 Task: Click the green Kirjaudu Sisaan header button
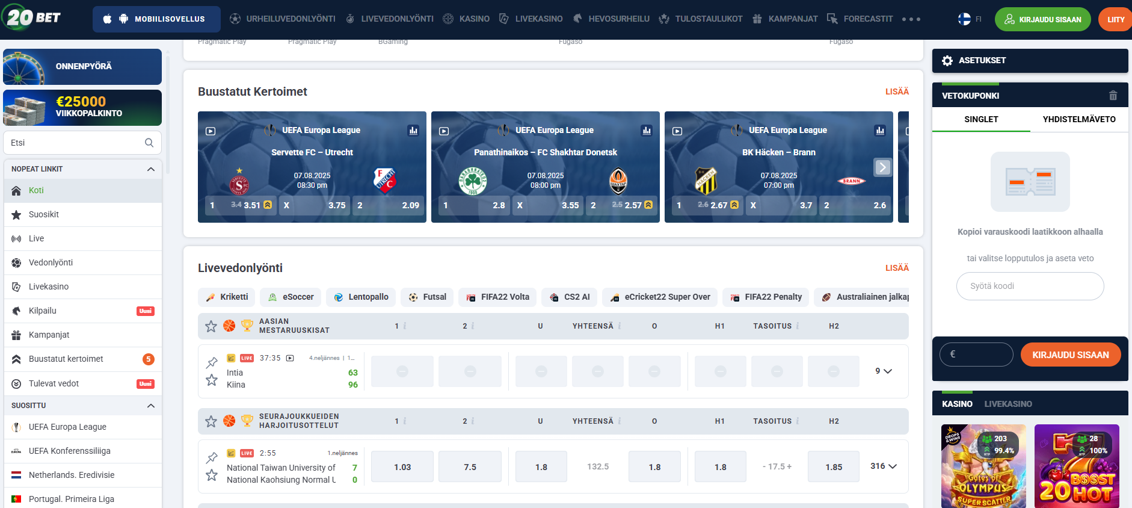pos(1042,19)
